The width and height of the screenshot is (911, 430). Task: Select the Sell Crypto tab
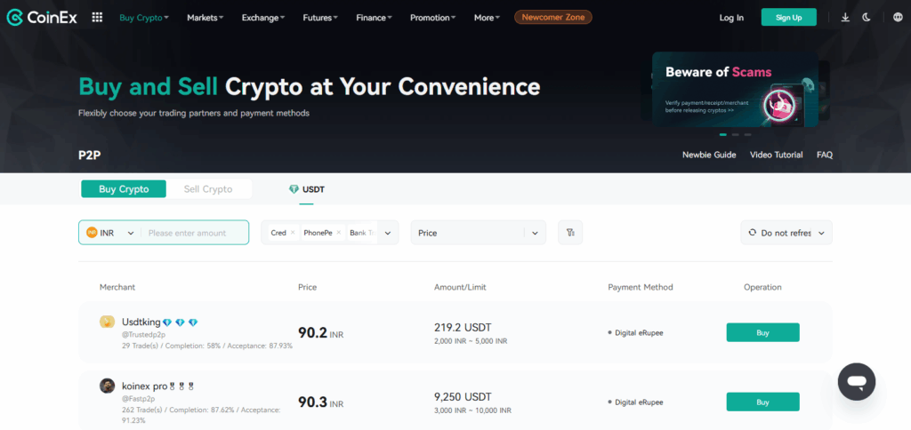pyautogui.click(x=208, y=189)
